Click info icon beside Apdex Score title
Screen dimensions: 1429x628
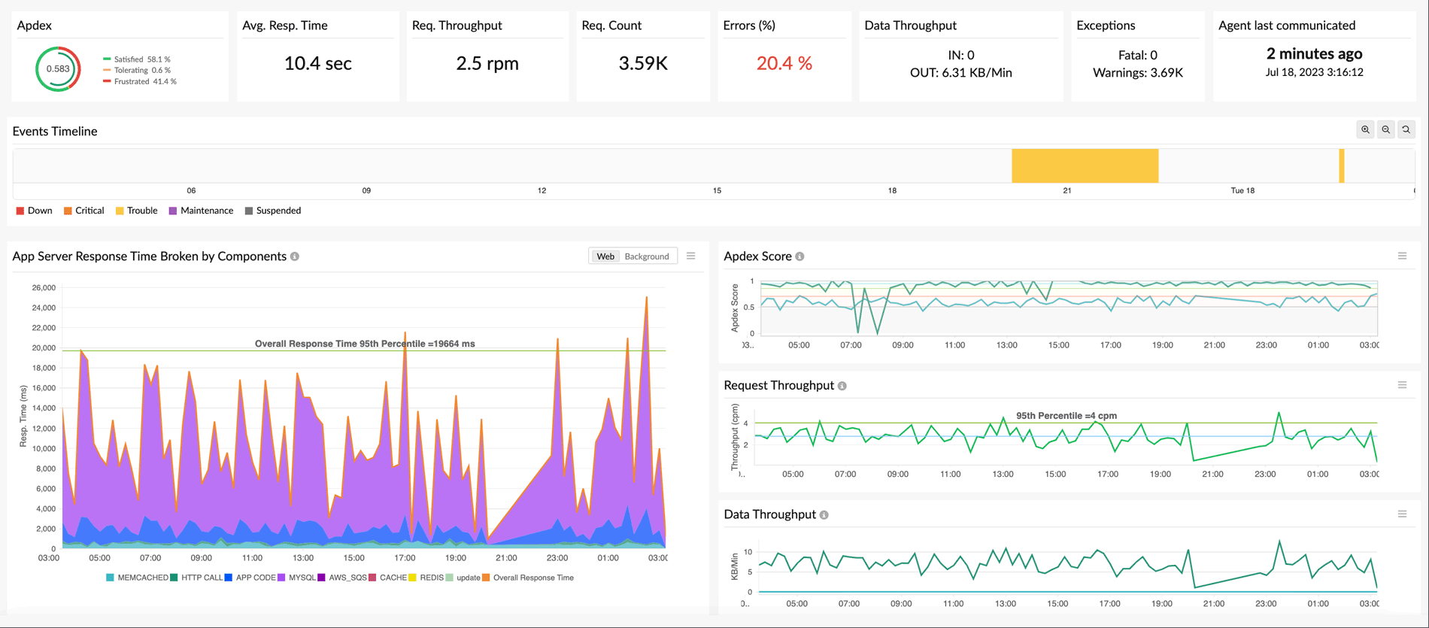point(799,256)
